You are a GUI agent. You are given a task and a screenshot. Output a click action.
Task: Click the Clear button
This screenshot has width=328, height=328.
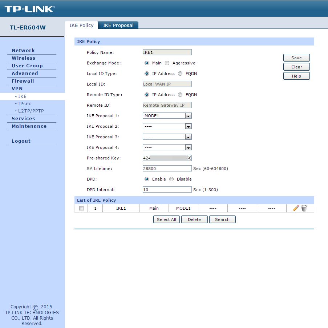pyautogui.click(x=296, y=67)
